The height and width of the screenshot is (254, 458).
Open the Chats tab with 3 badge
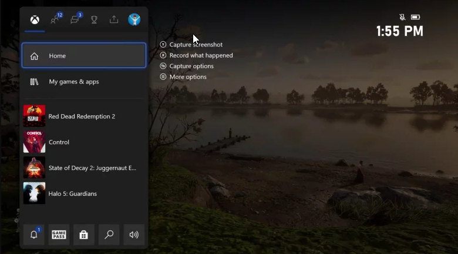tap(75, 20)
